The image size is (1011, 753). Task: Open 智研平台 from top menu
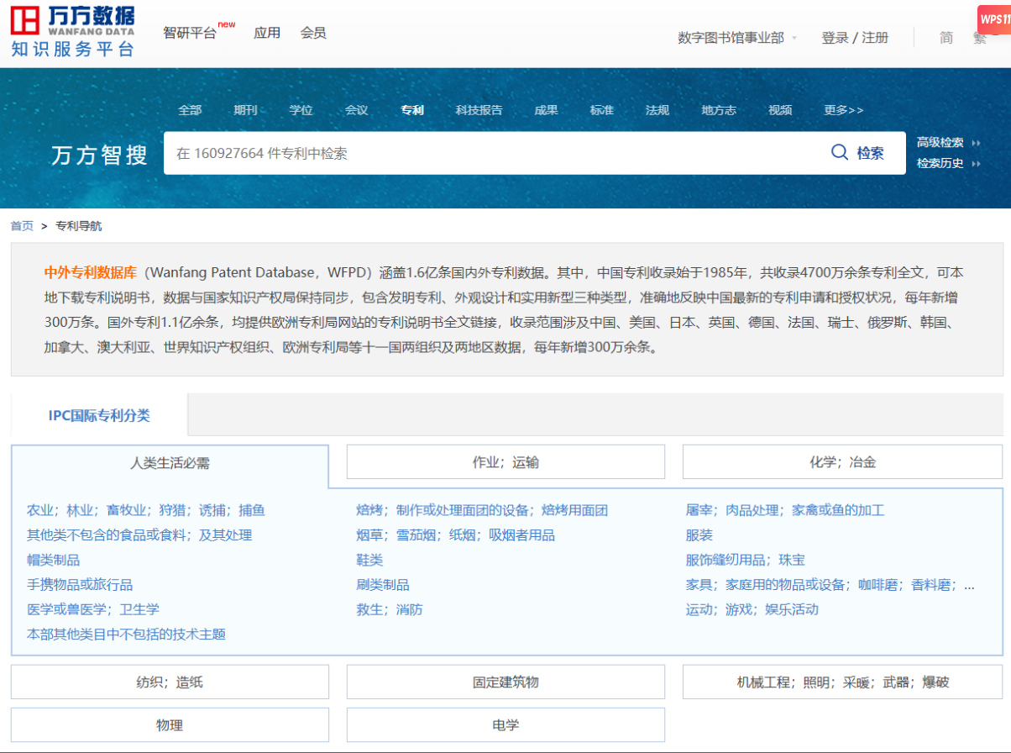tap(190, 34)
